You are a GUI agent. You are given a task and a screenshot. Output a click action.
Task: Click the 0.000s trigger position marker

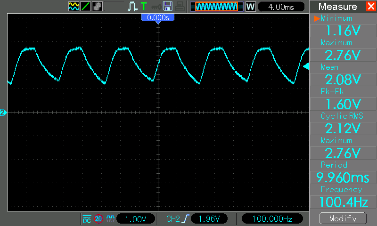tap(158, 17)
